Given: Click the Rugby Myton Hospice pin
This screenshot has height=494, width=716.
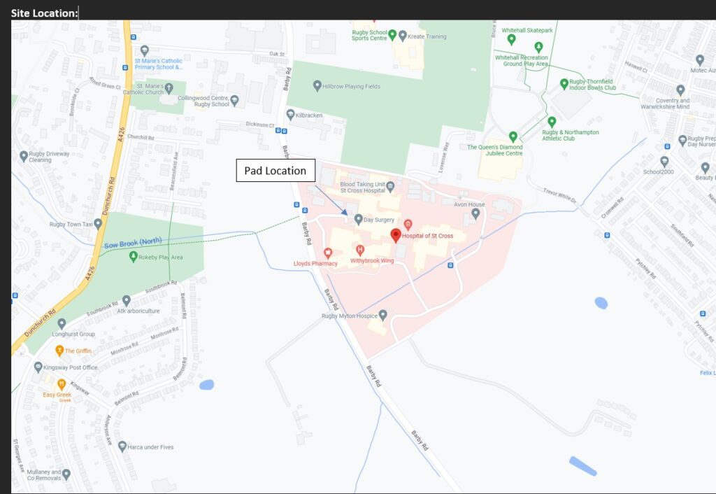Looking at the screenshot, I should (x=382, y=316).
